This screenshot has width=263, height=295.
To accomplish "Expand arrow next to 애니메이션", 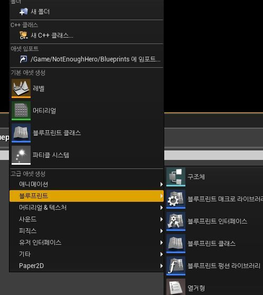I will pyautogui.click(x=161, y=184).
